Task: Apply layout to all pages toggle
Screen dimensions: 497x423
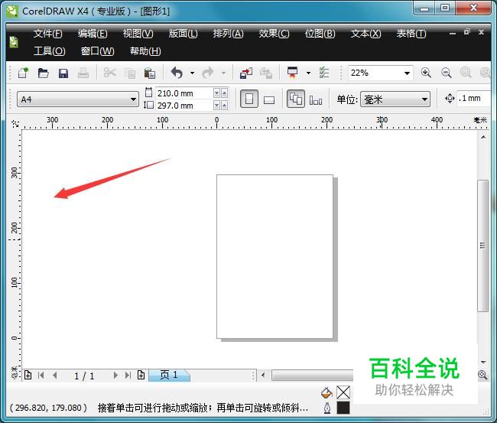Action: click(296, 99)
